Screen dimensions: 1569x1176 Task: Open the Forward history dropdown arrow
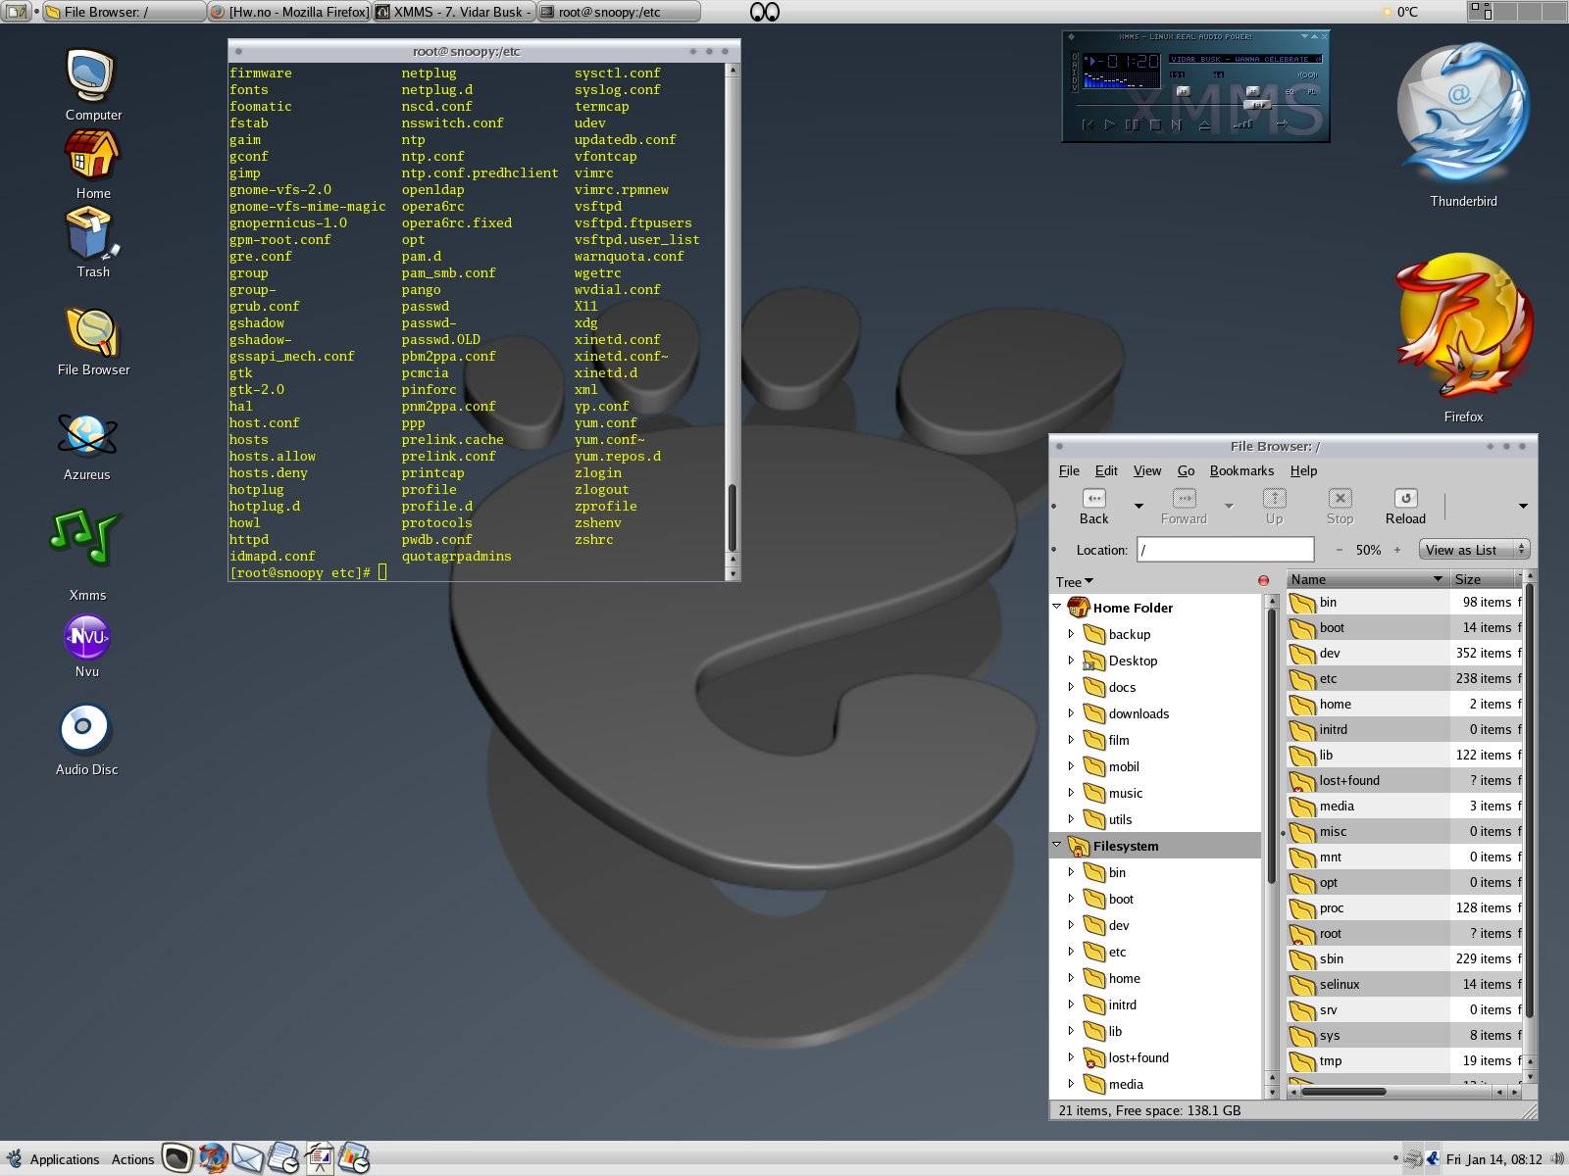1229,506
